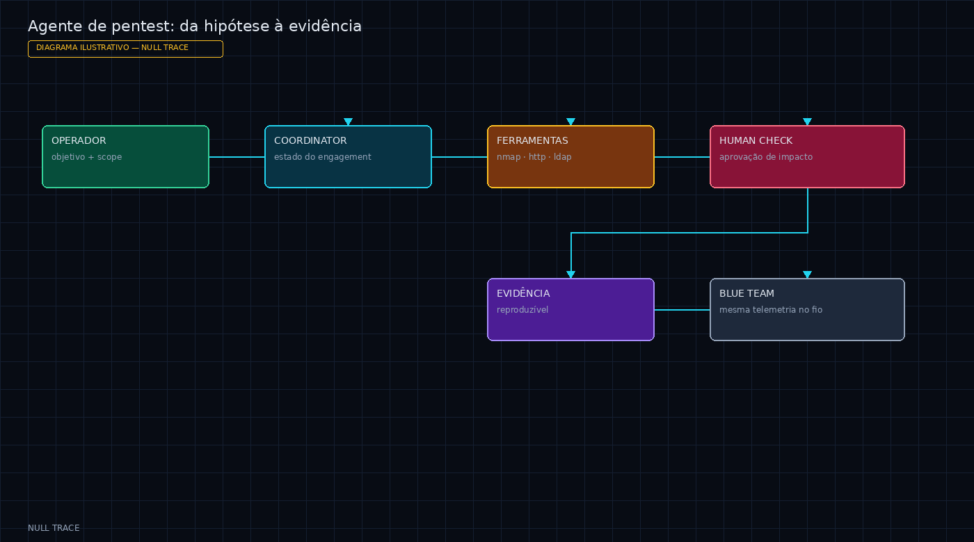Click the 'estado do engagement' subtitle

tap(323, 157)
